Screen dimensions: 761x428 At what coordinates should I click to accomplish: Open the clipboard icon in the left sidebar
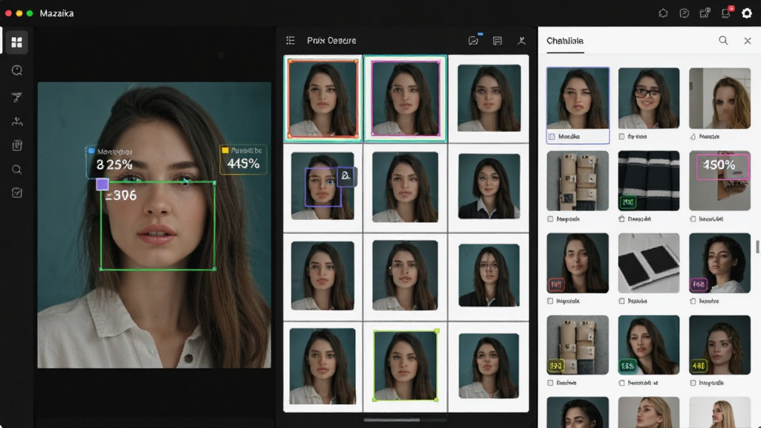click(17, 146)
